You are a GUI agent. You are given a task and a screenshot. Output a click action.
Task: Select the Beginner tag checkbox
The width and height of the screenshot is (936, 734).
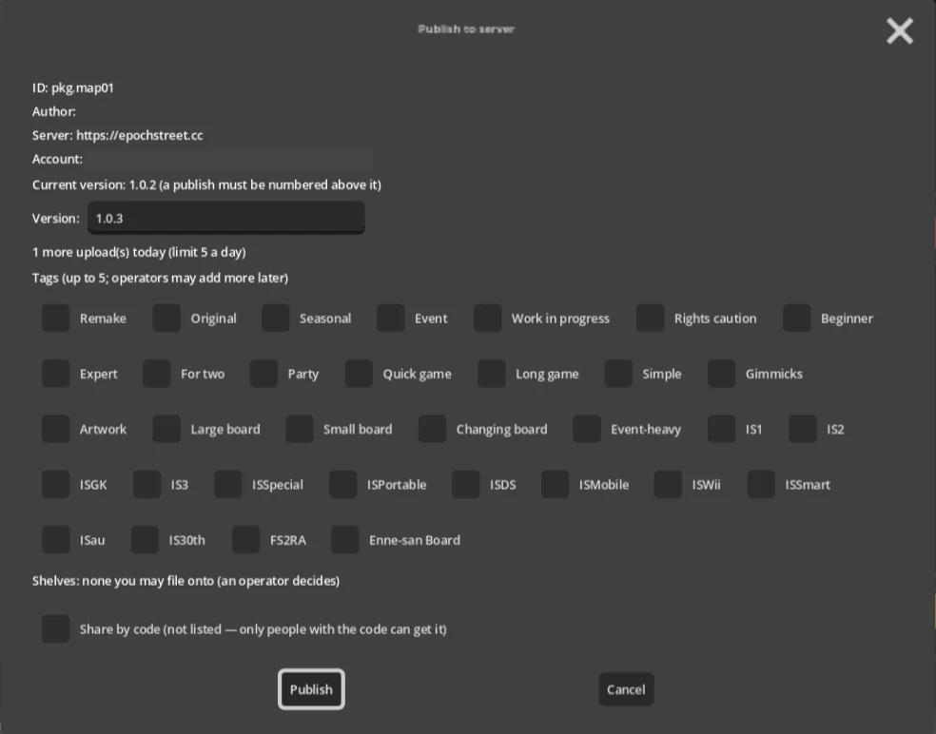[x=796, y=319]
